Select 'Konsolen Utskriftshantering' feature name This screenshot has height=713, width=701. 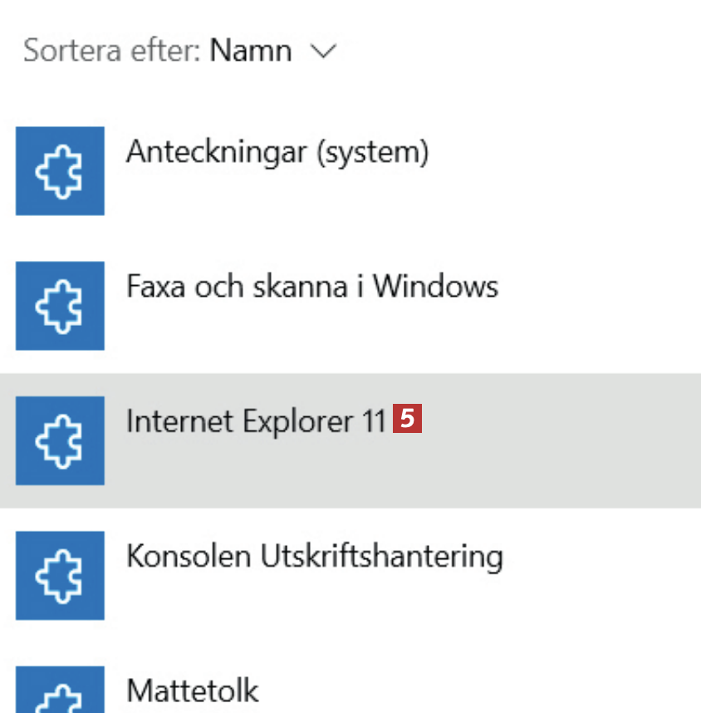[314, 556]
